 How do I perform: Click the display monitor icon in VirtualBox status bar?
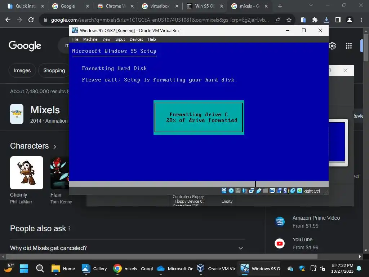[x=272, y=191]
